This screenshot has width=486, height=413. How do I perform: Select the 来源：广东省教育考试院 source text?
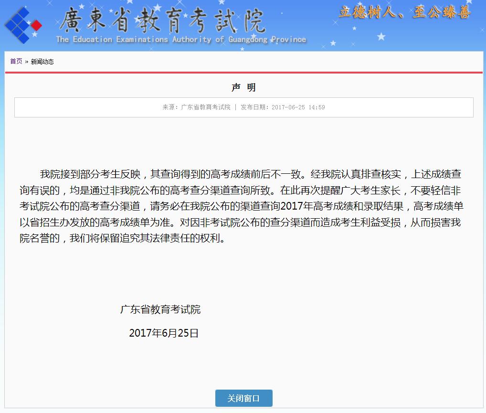tap(196, 107)
